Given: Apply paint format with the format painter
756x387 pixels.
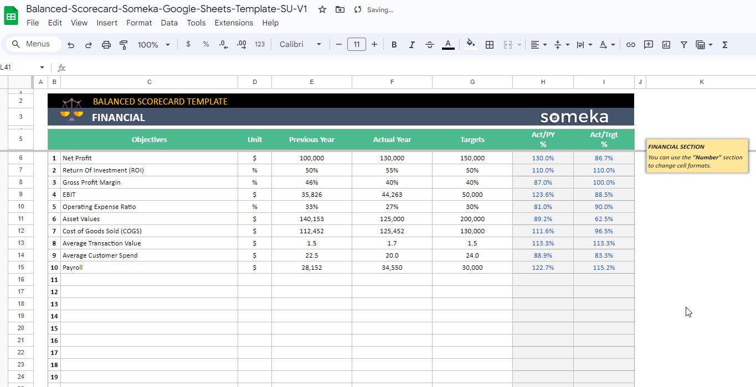Looking at the screenshot, I should tap(124, 44).
